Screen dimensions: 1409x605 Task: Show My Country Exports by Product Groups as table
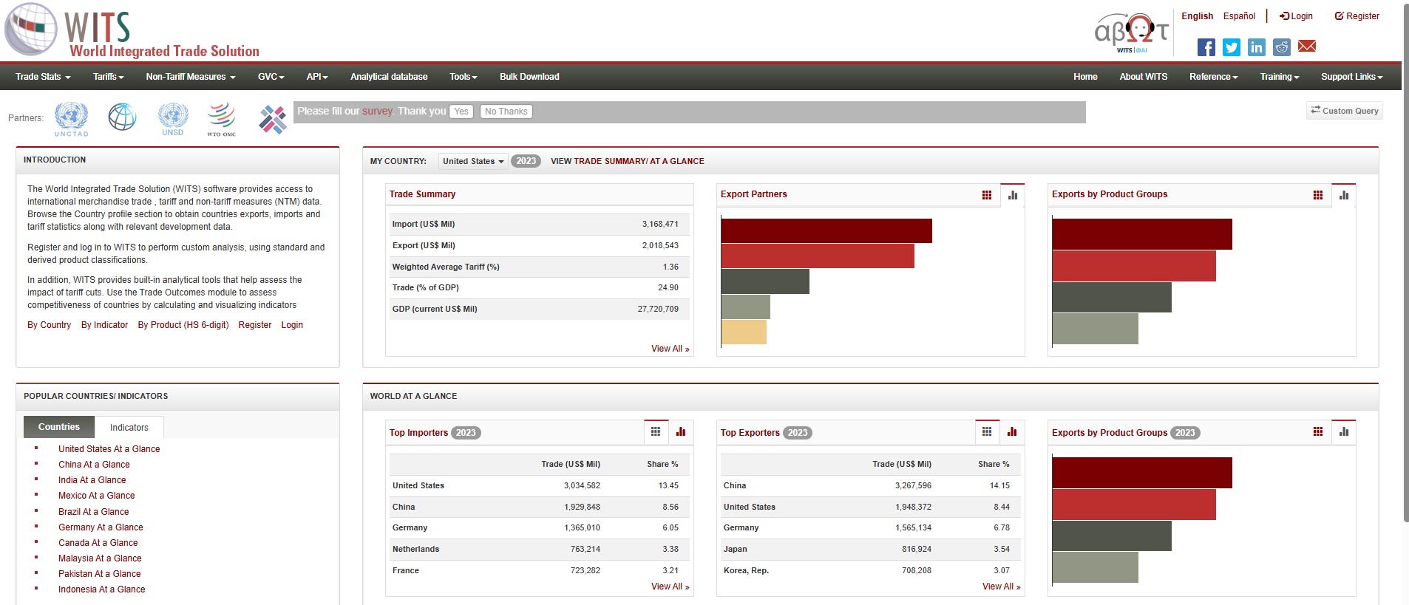(1317, 195)
